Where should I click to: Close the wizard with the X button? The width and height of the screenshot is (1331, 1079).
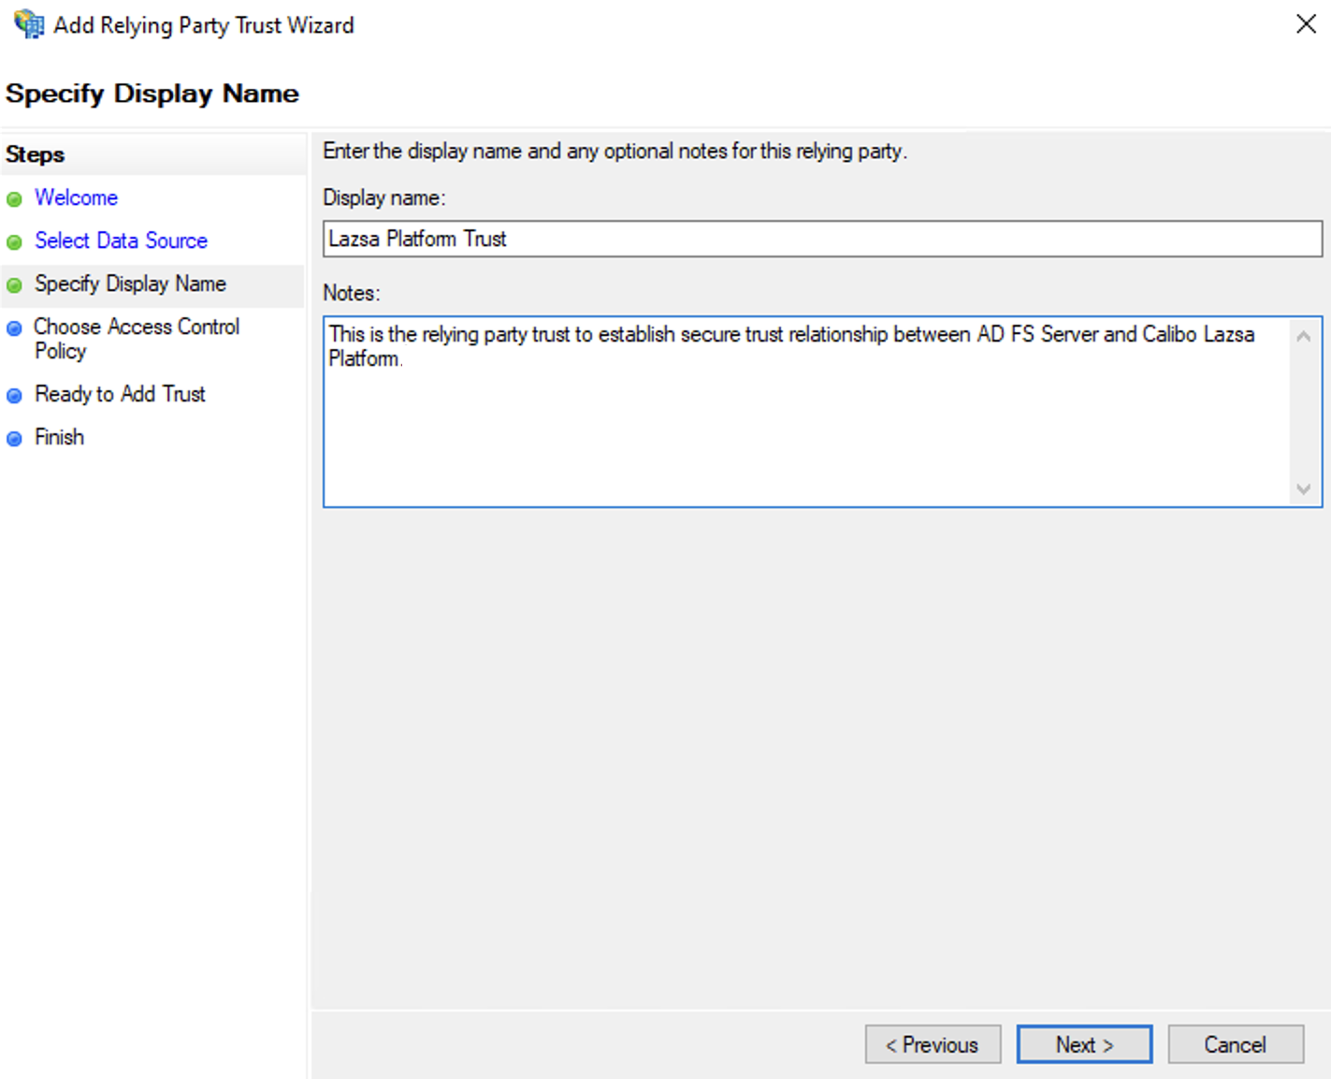coord(1306,24)
